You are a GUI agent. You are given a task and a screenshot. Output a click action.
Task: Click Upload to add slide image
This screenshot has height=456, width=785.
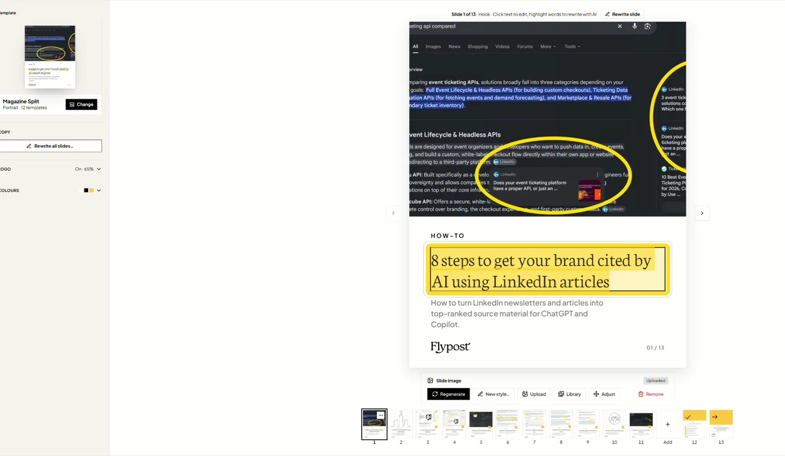pyautogui.click(x=534, y=394)
